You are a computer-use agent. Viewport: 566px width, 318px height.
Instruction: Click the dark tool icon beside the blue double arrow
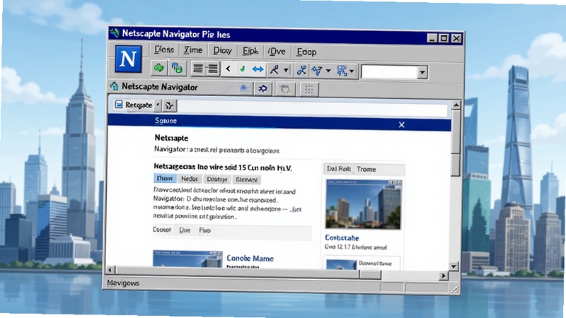tap(275, 69)
